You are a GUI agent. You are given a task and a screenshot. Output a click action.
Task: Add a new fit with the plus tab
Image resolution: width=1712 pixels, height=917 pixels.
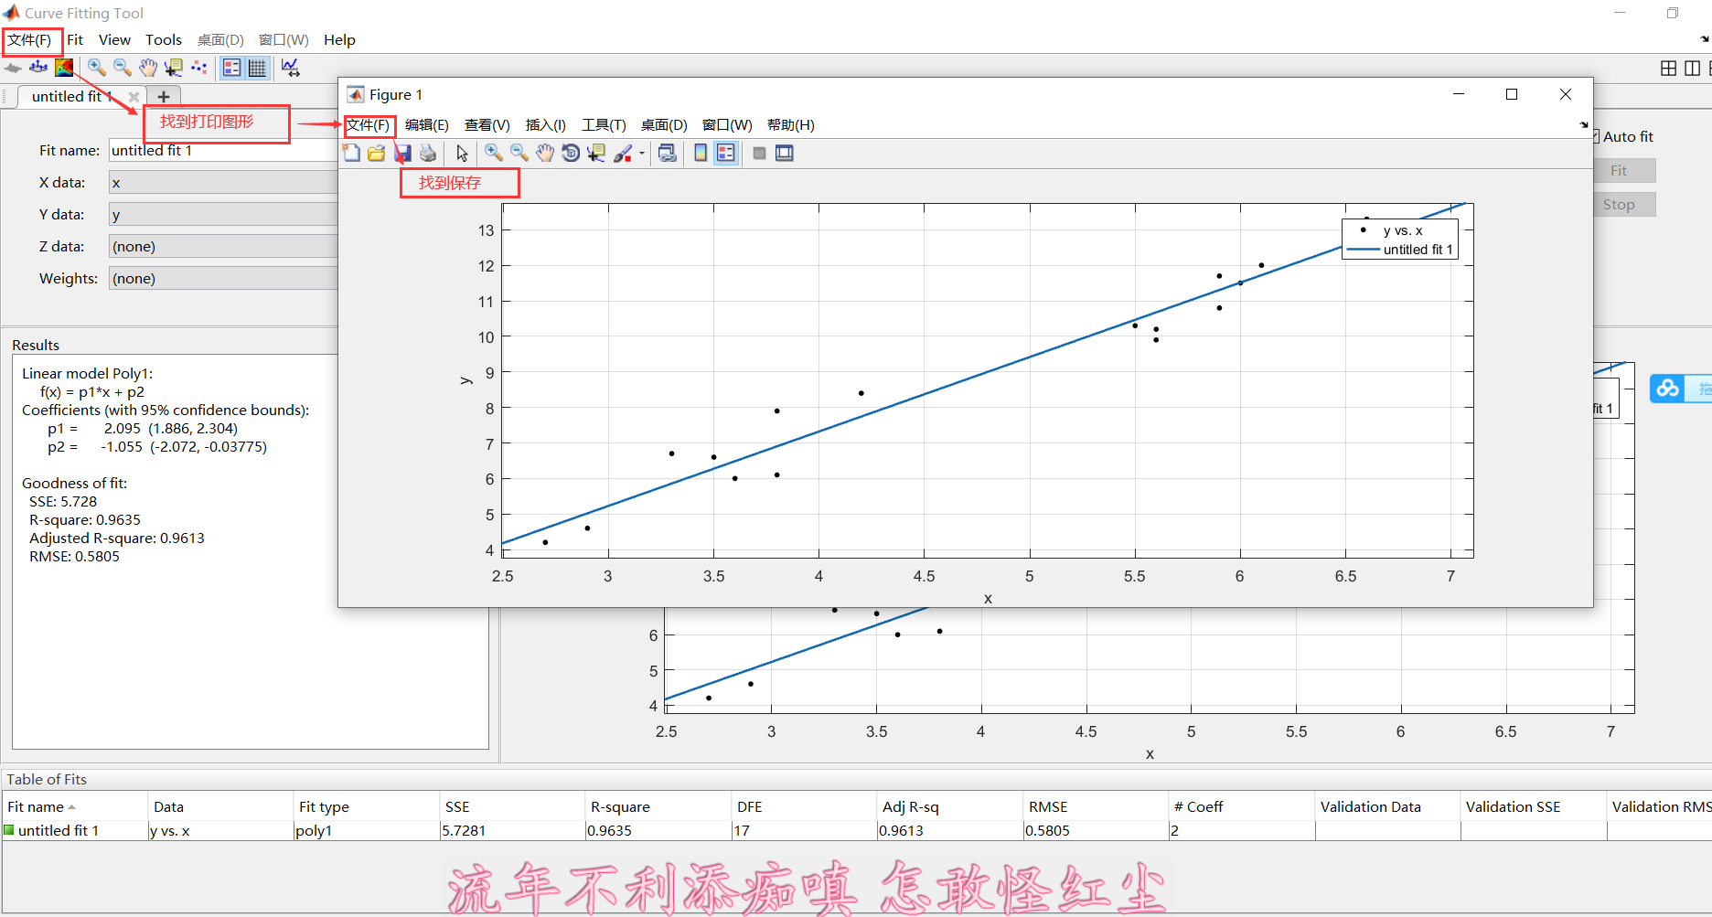point(164,96)
